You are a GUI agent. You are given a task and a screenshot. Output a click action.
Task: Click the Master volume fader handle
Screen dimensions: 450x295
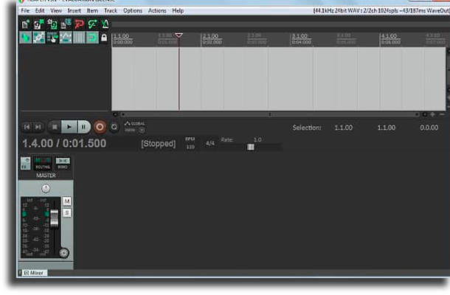tap(55, 218)
